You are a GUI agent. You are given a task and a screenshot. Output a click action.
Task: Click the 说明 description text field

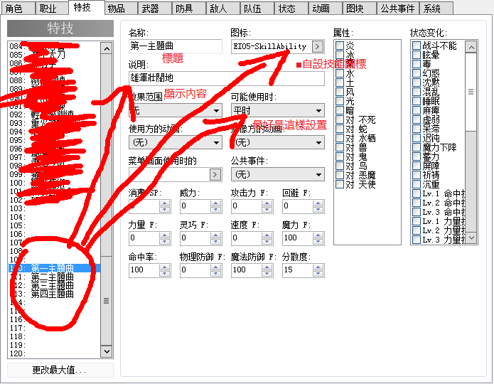click(x=227, y=78)
